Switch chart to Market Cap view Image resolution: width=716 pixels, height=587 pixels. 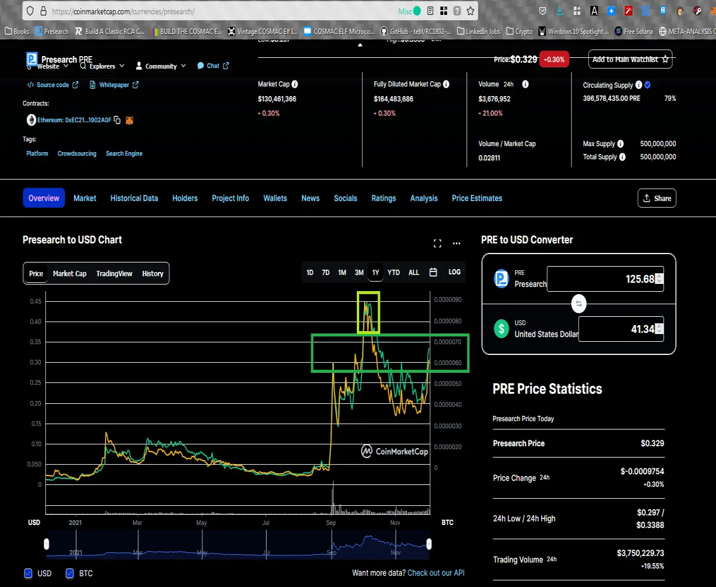pos(70,273)
